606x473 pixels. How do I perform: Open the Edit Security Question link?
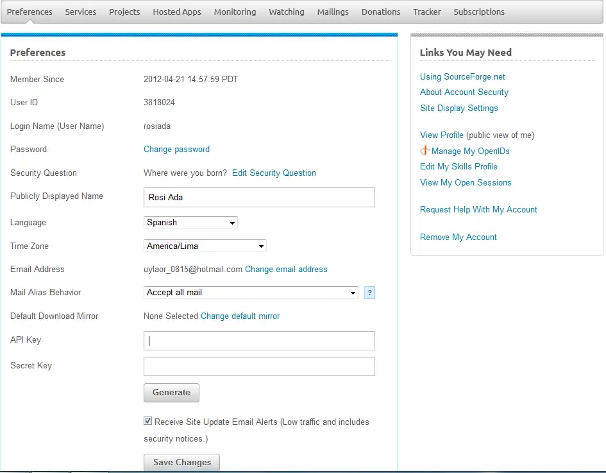coord(274,173)
